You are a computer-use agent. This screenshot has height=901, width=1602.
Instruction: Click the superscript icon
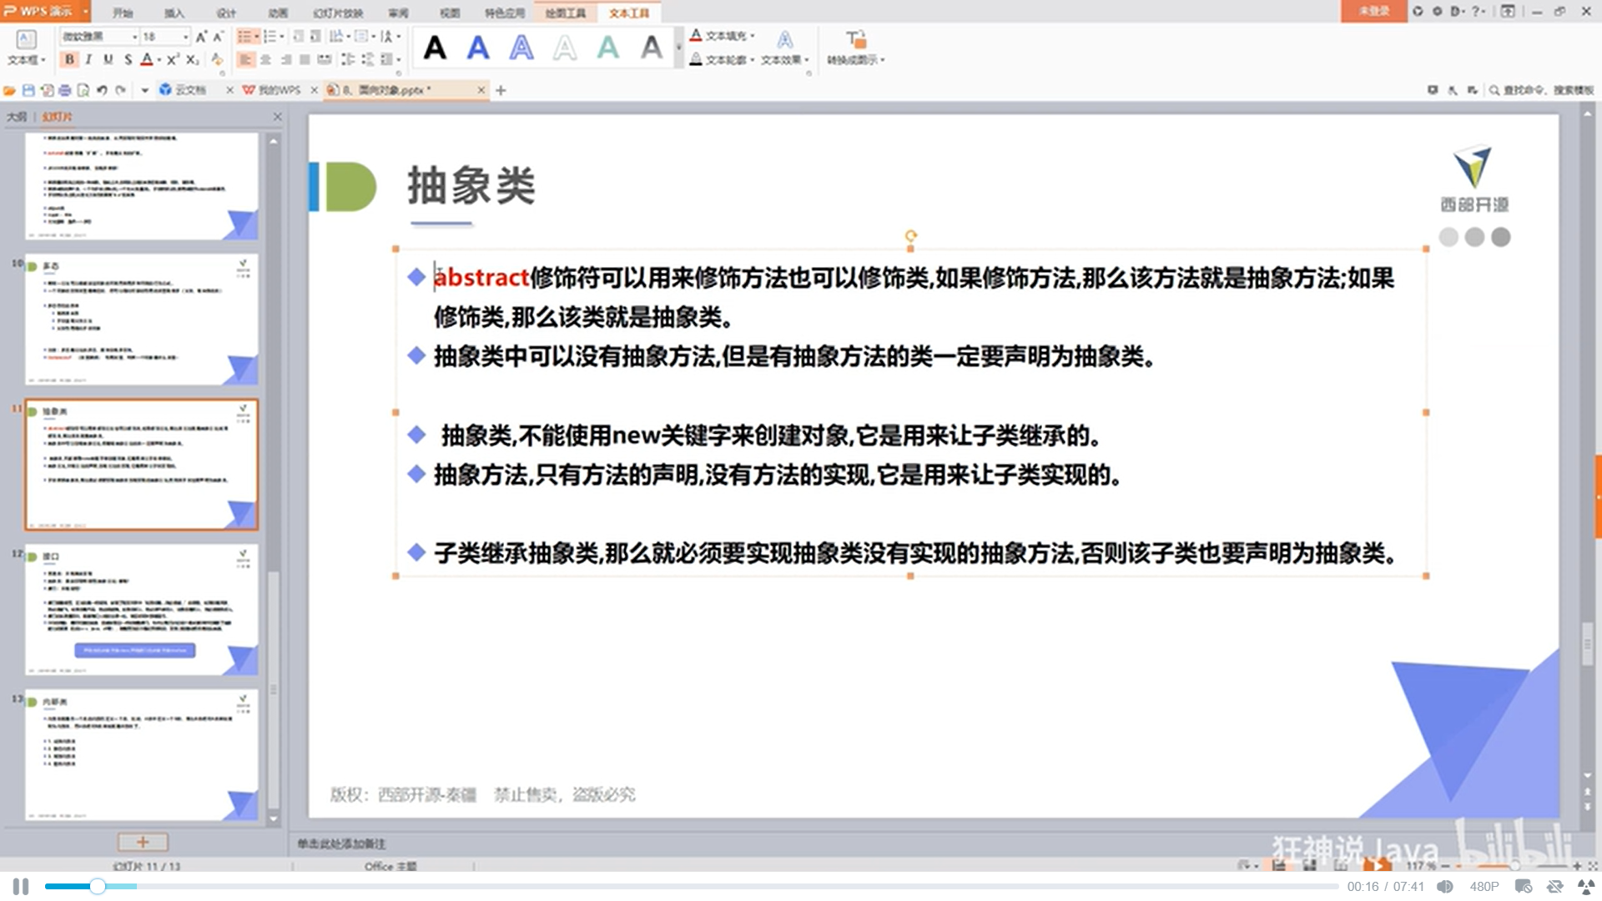point(172,60)
